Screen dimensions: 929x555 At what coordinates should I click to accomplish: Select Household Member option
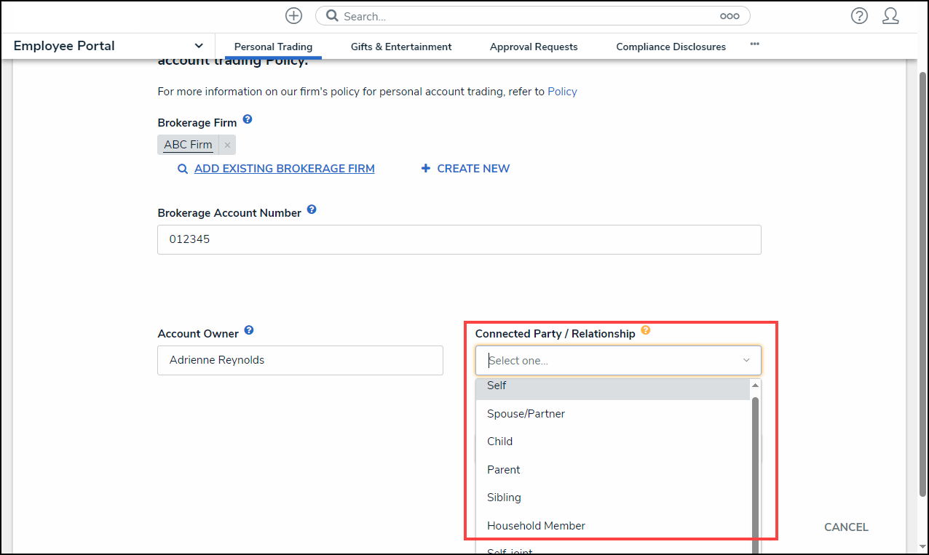(x=536, y=525)
